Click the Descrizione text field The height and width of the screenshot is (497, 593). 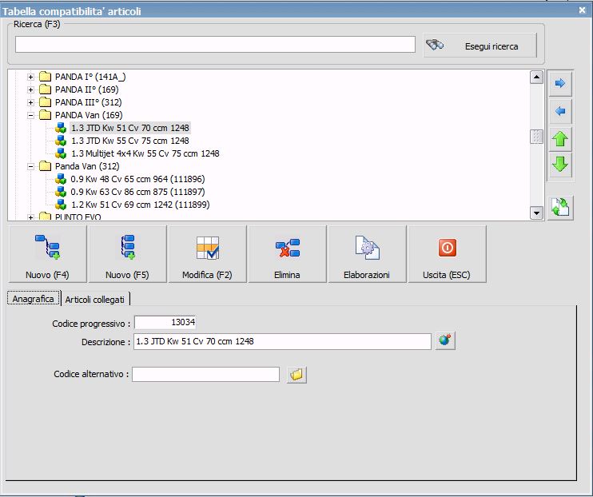pyautogui.click(x=282, y=341)
